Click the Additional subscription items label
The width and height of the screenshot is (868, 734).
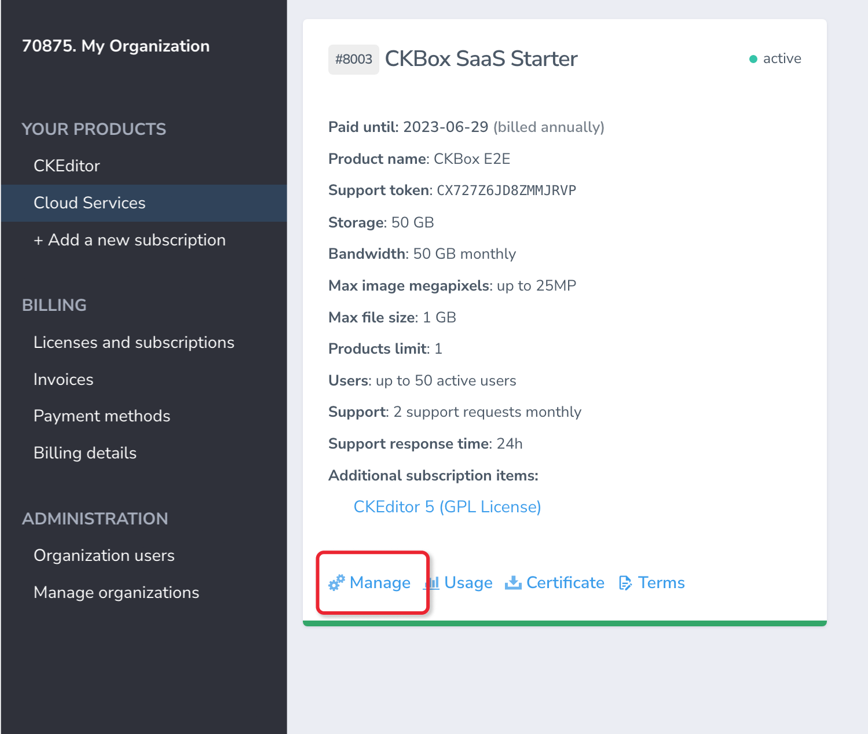433,475
